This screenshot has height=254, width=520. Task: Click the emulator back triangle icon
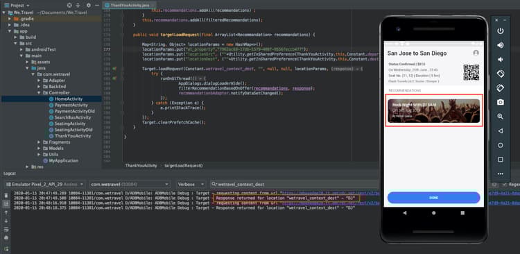(501, 131)
